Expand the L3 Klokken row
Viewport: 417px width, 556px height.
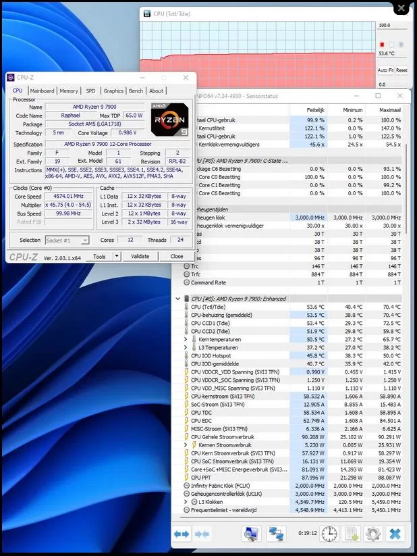186,502
